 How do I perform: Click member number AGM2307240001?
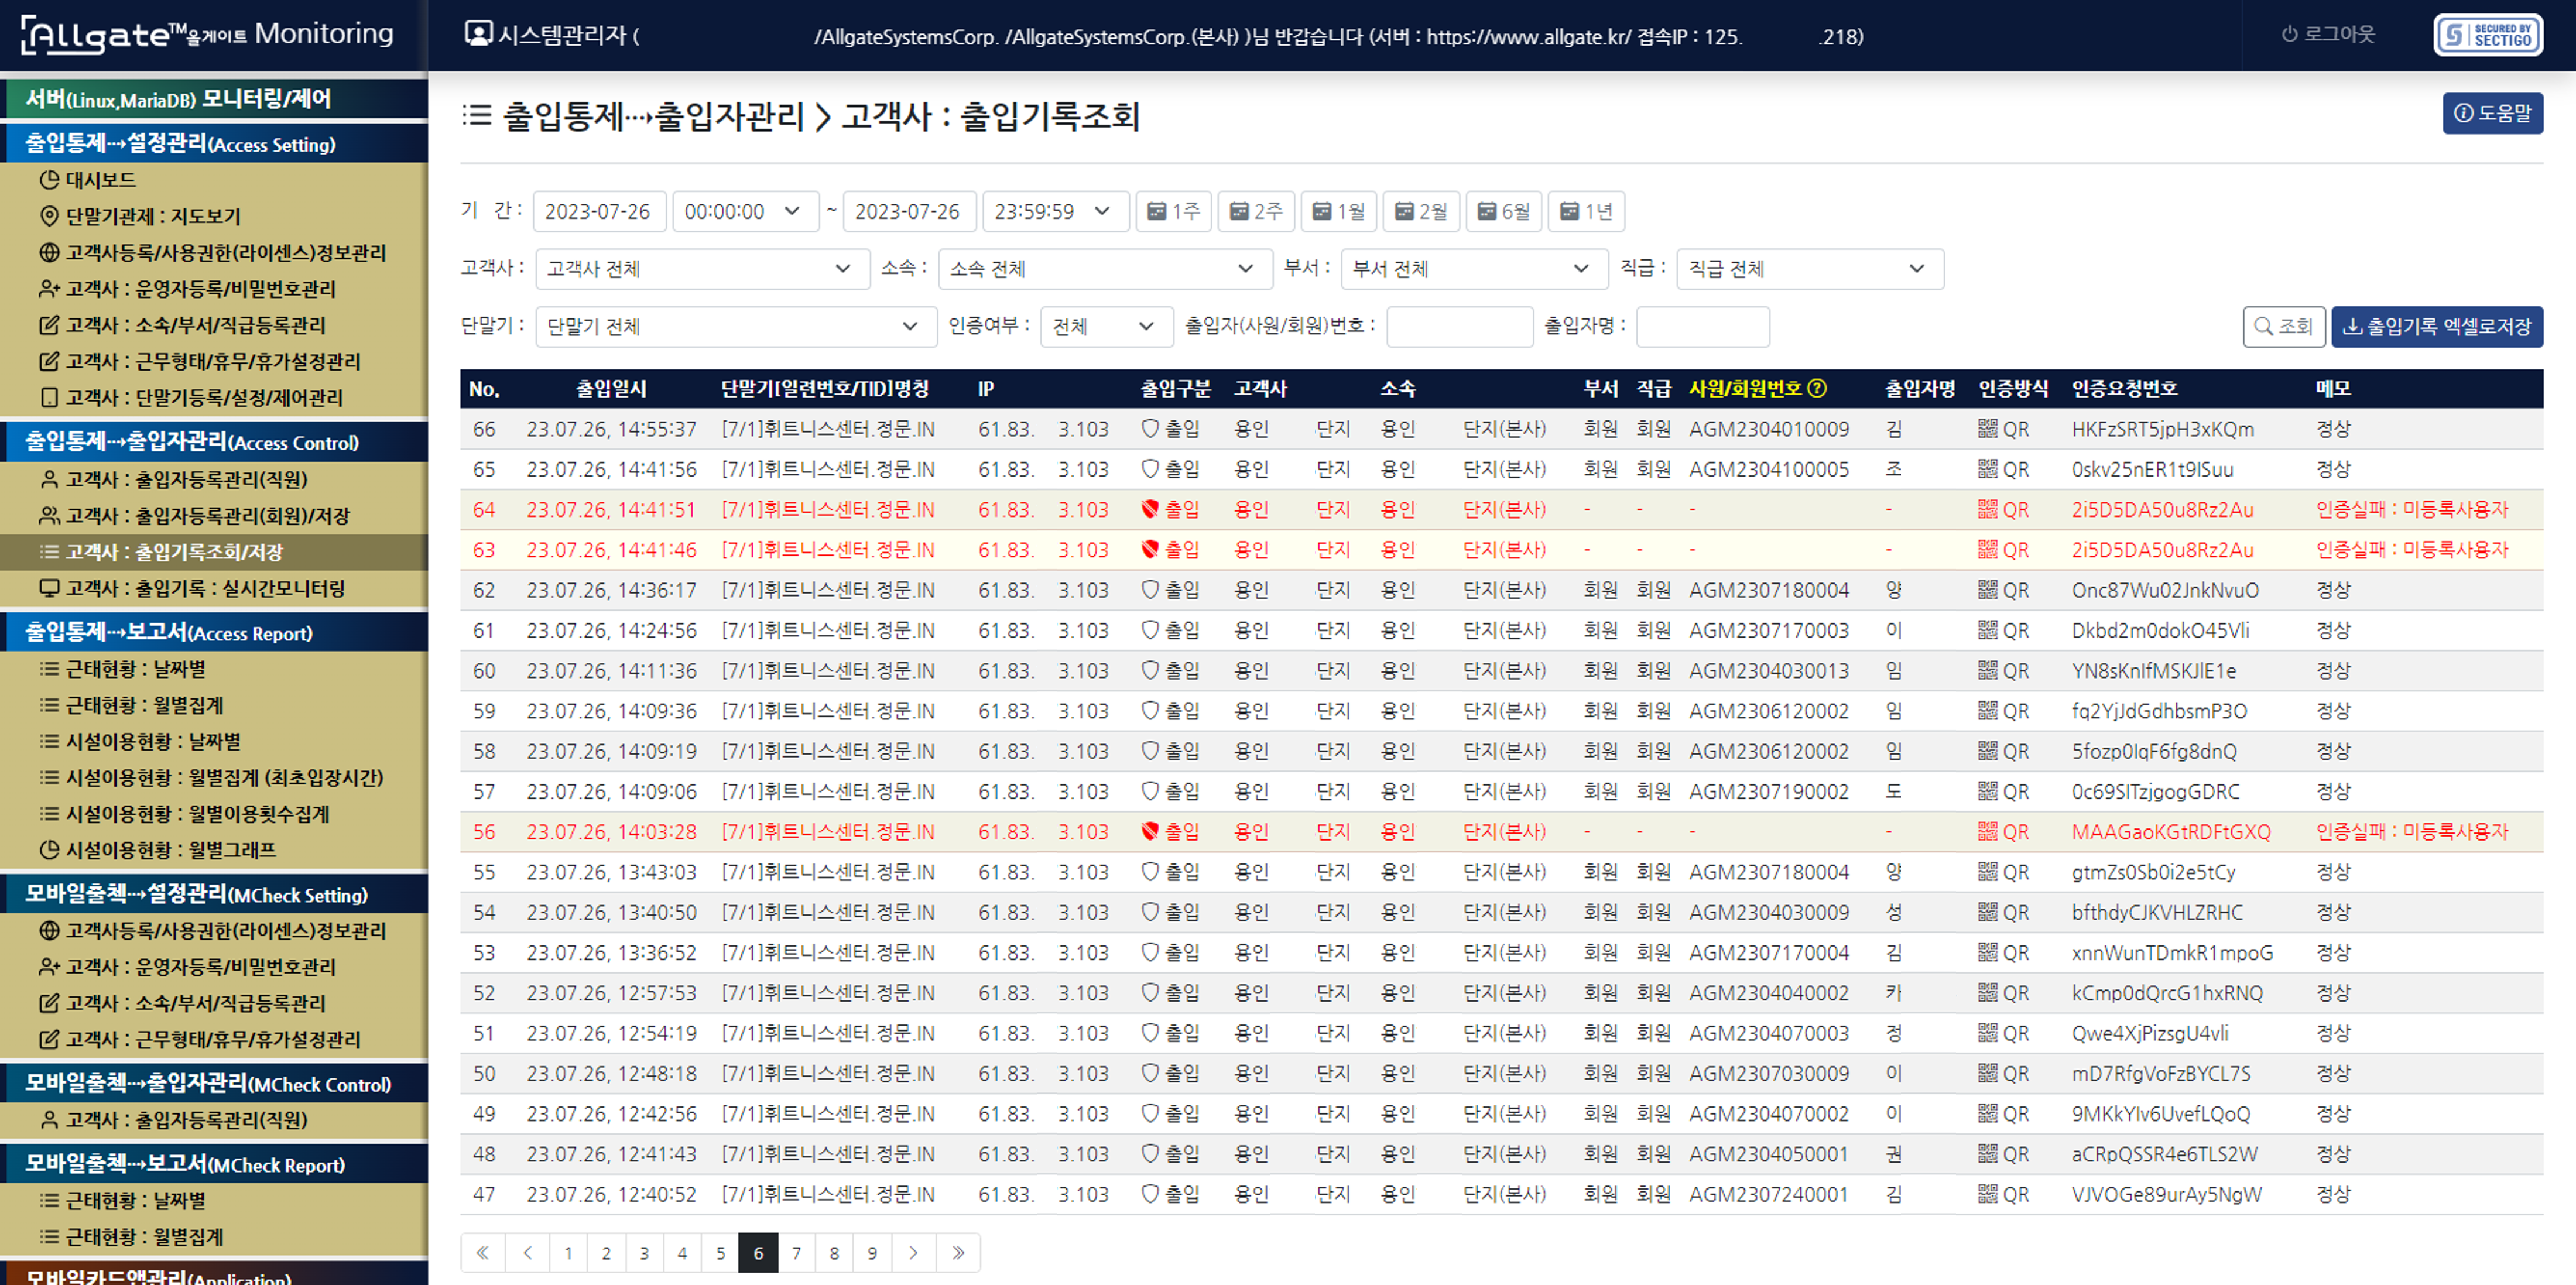click(1769, 1194)
